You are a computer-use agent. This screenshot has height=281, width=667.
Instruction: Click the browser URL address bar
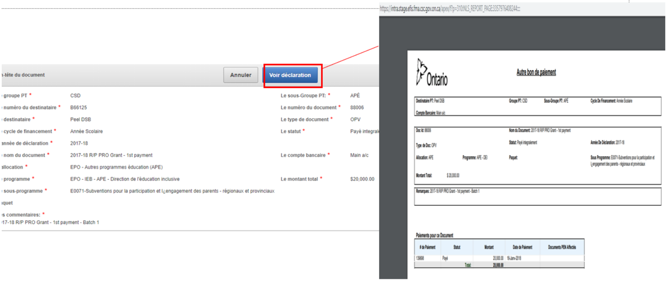tap(449, 9)
